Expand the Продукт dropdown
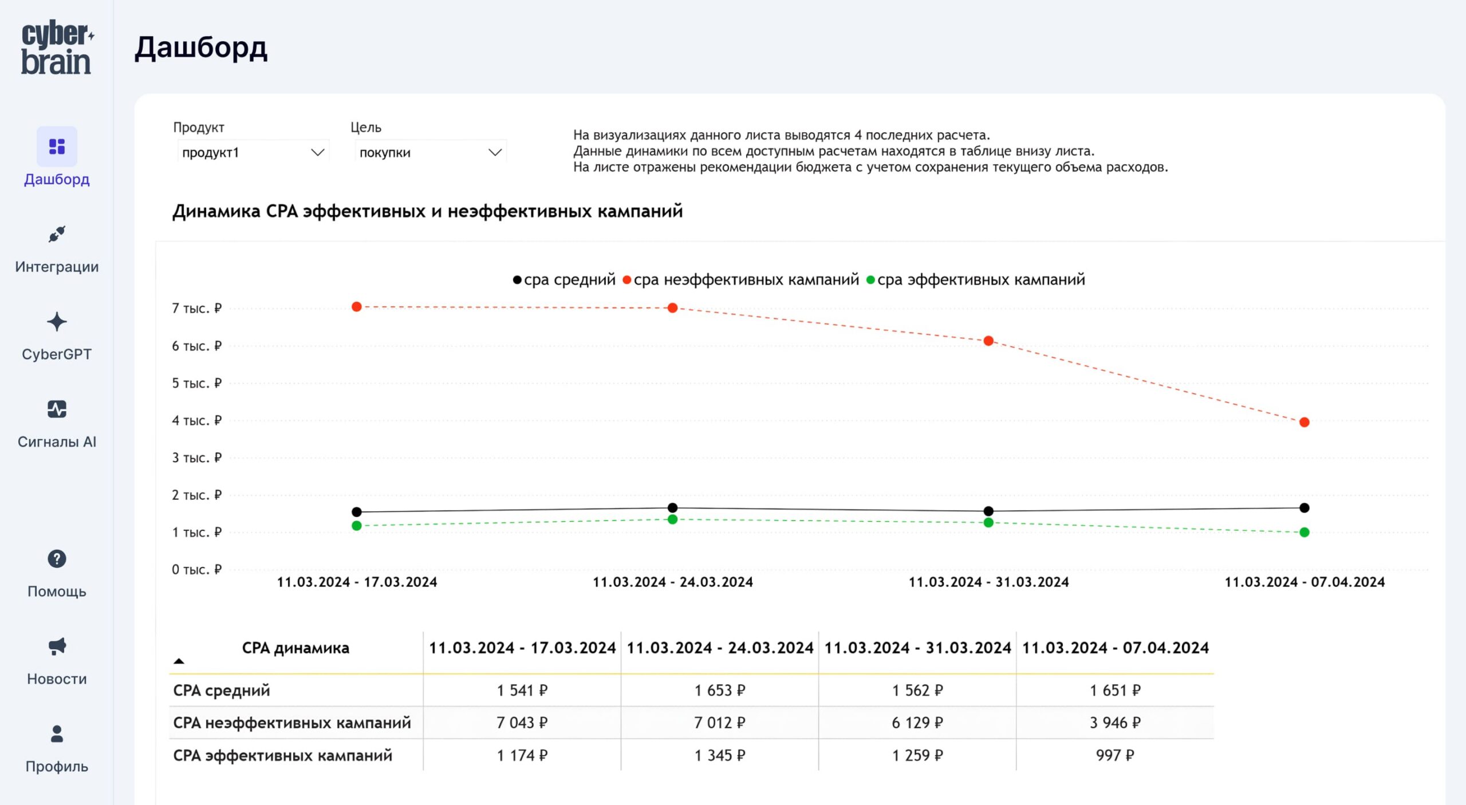1466x805 pixels. coord(253,152)
